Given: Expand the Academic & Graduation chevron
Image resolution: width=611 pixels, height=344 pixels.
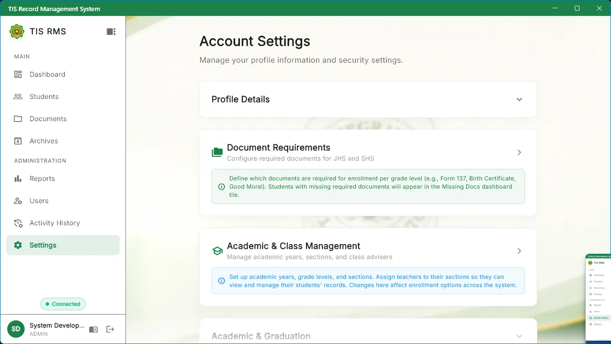Looking at the screenshot, I should (519, 336).
